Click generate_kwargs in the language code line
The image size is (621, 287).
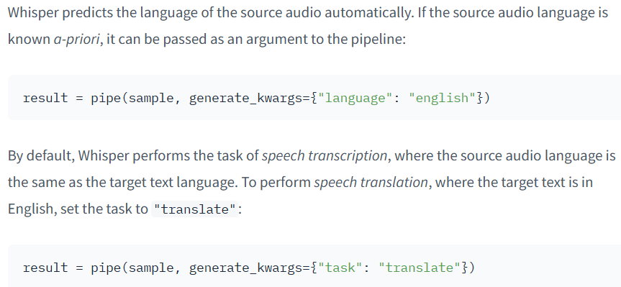pos(246,98)
